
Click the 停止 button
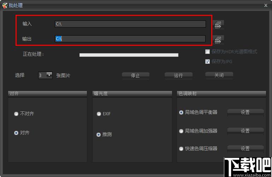[136, 75]
